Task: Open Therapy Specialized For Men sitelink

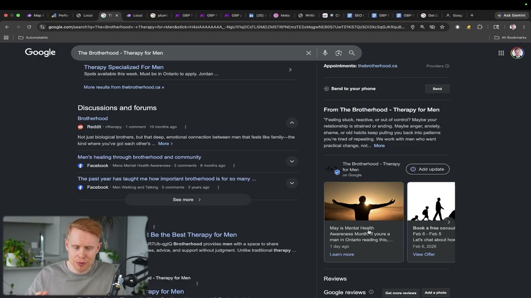Action: point(124,67)
